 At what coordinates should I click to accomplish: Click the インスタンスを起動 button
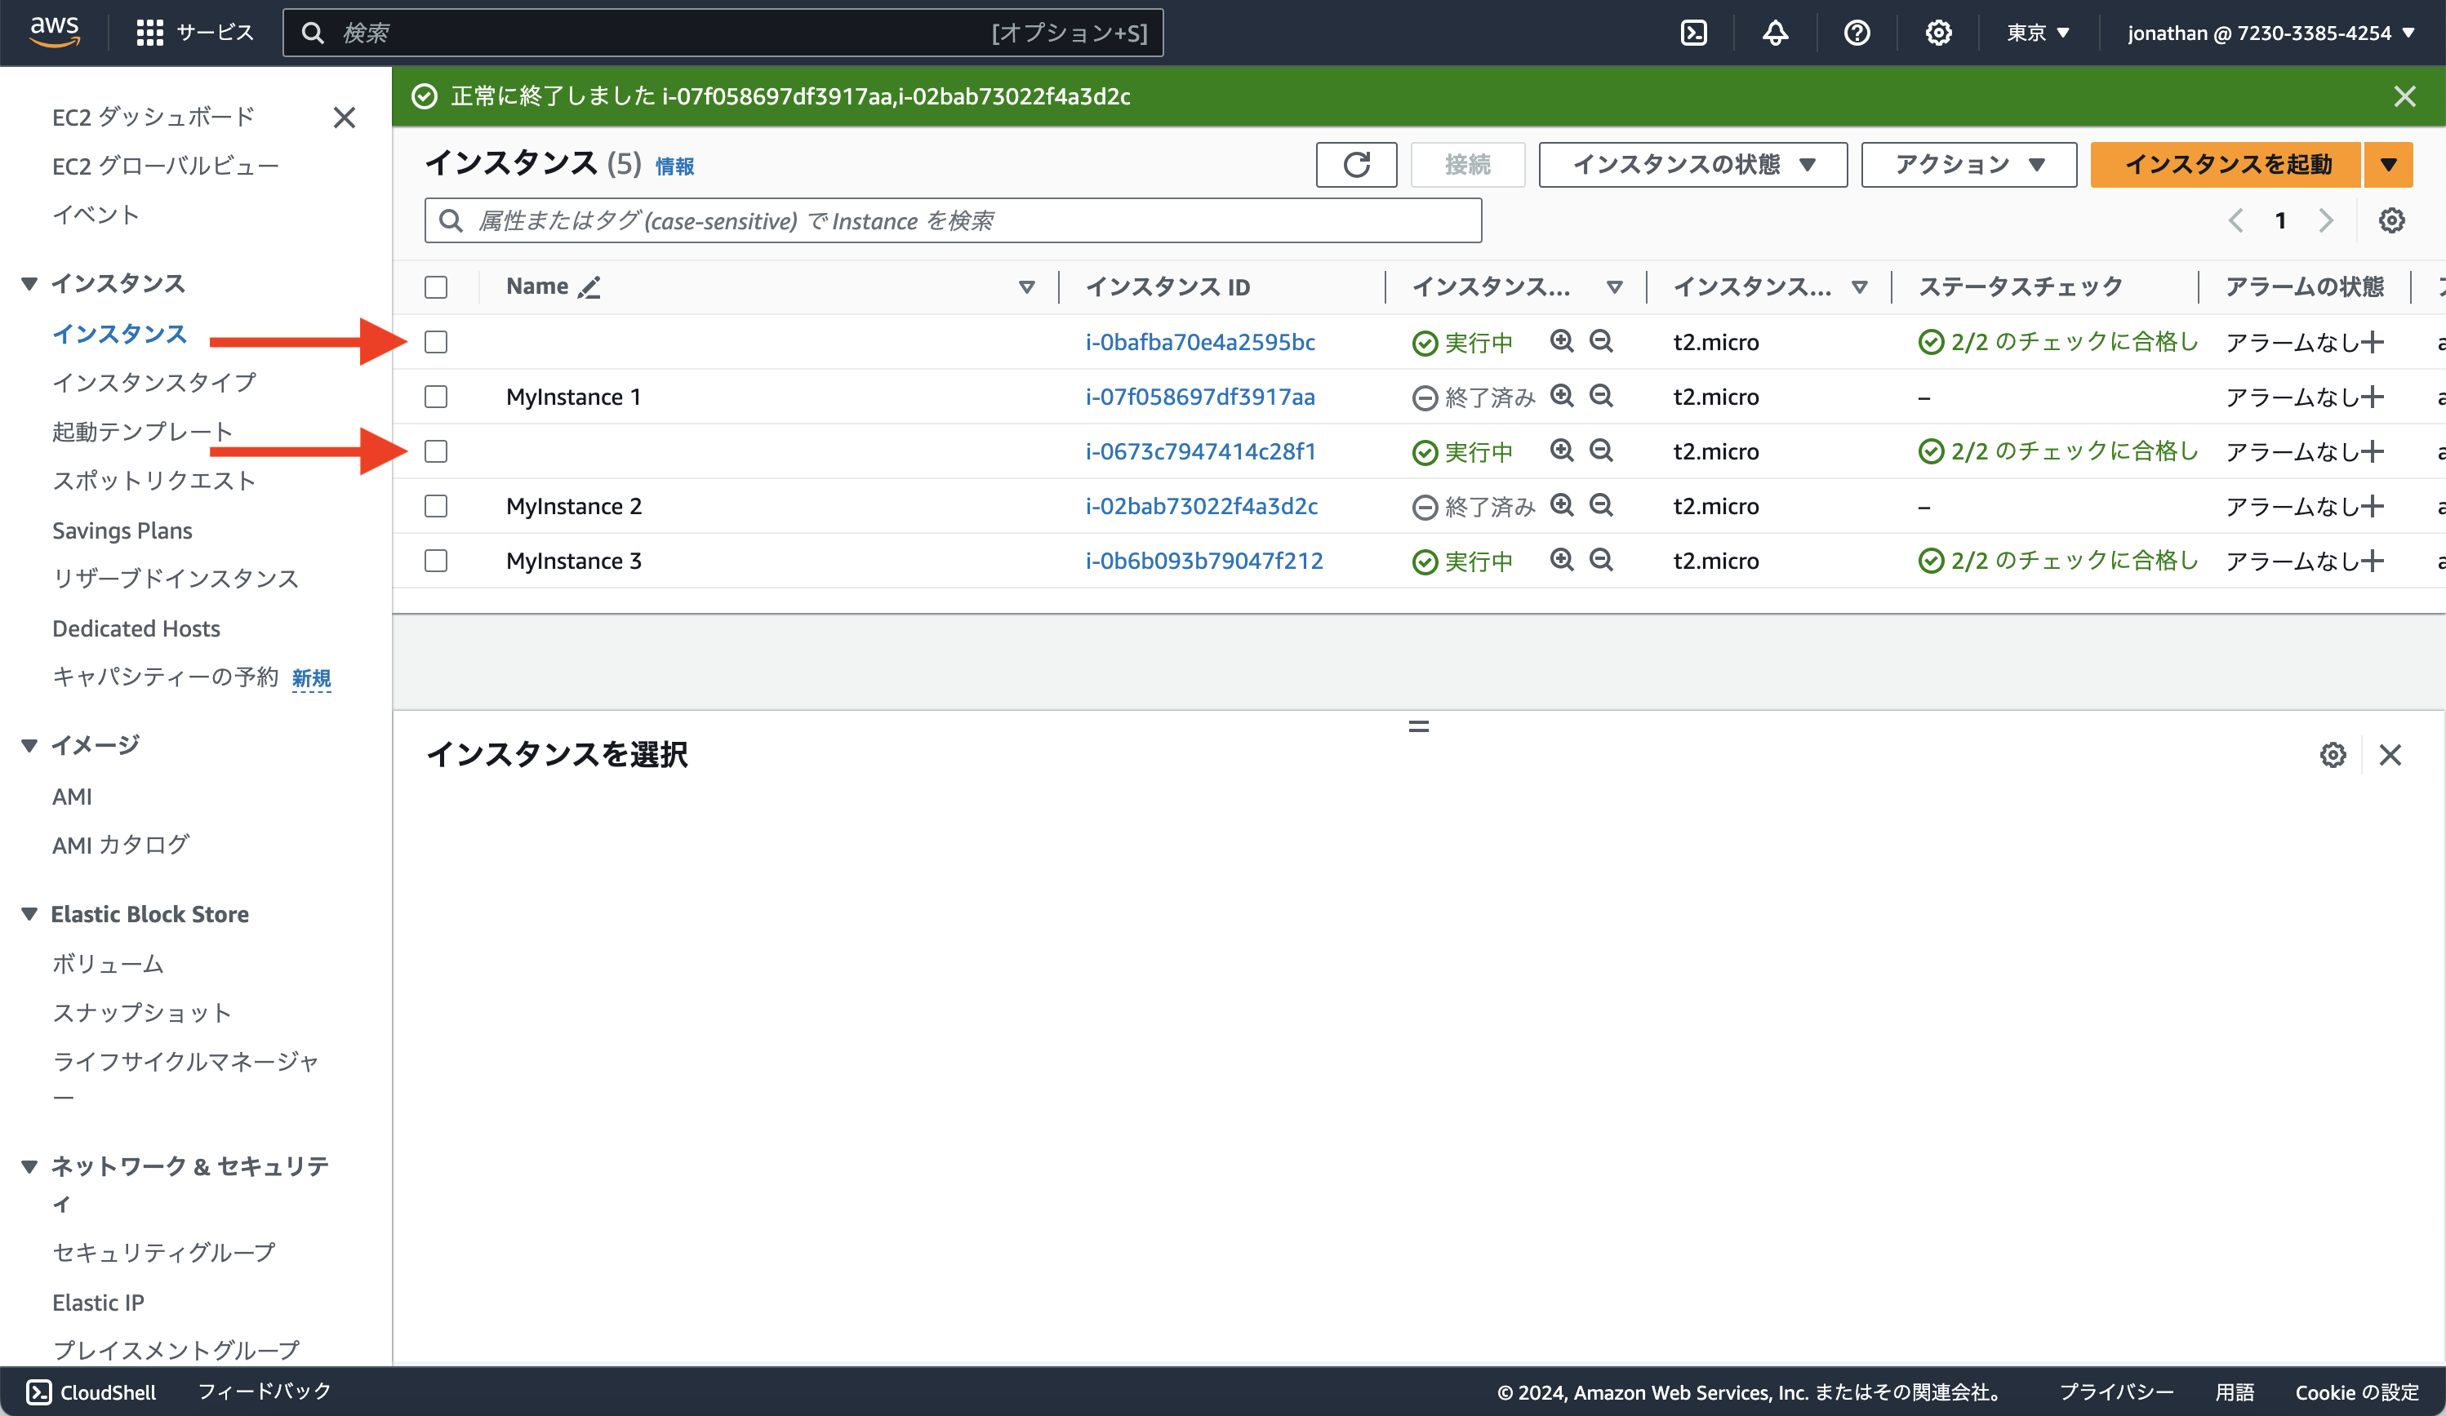point(2227,164)
